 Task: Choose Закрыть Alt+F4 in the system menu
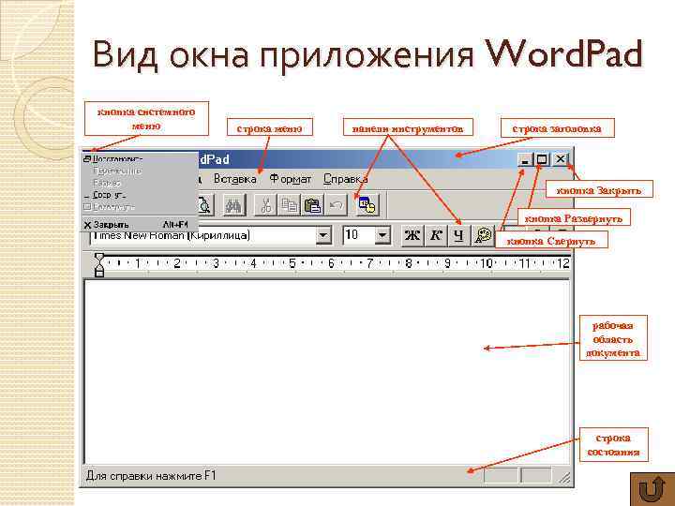click(140, 225)
